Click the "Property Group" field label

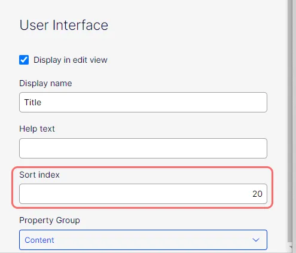[50, 220]
